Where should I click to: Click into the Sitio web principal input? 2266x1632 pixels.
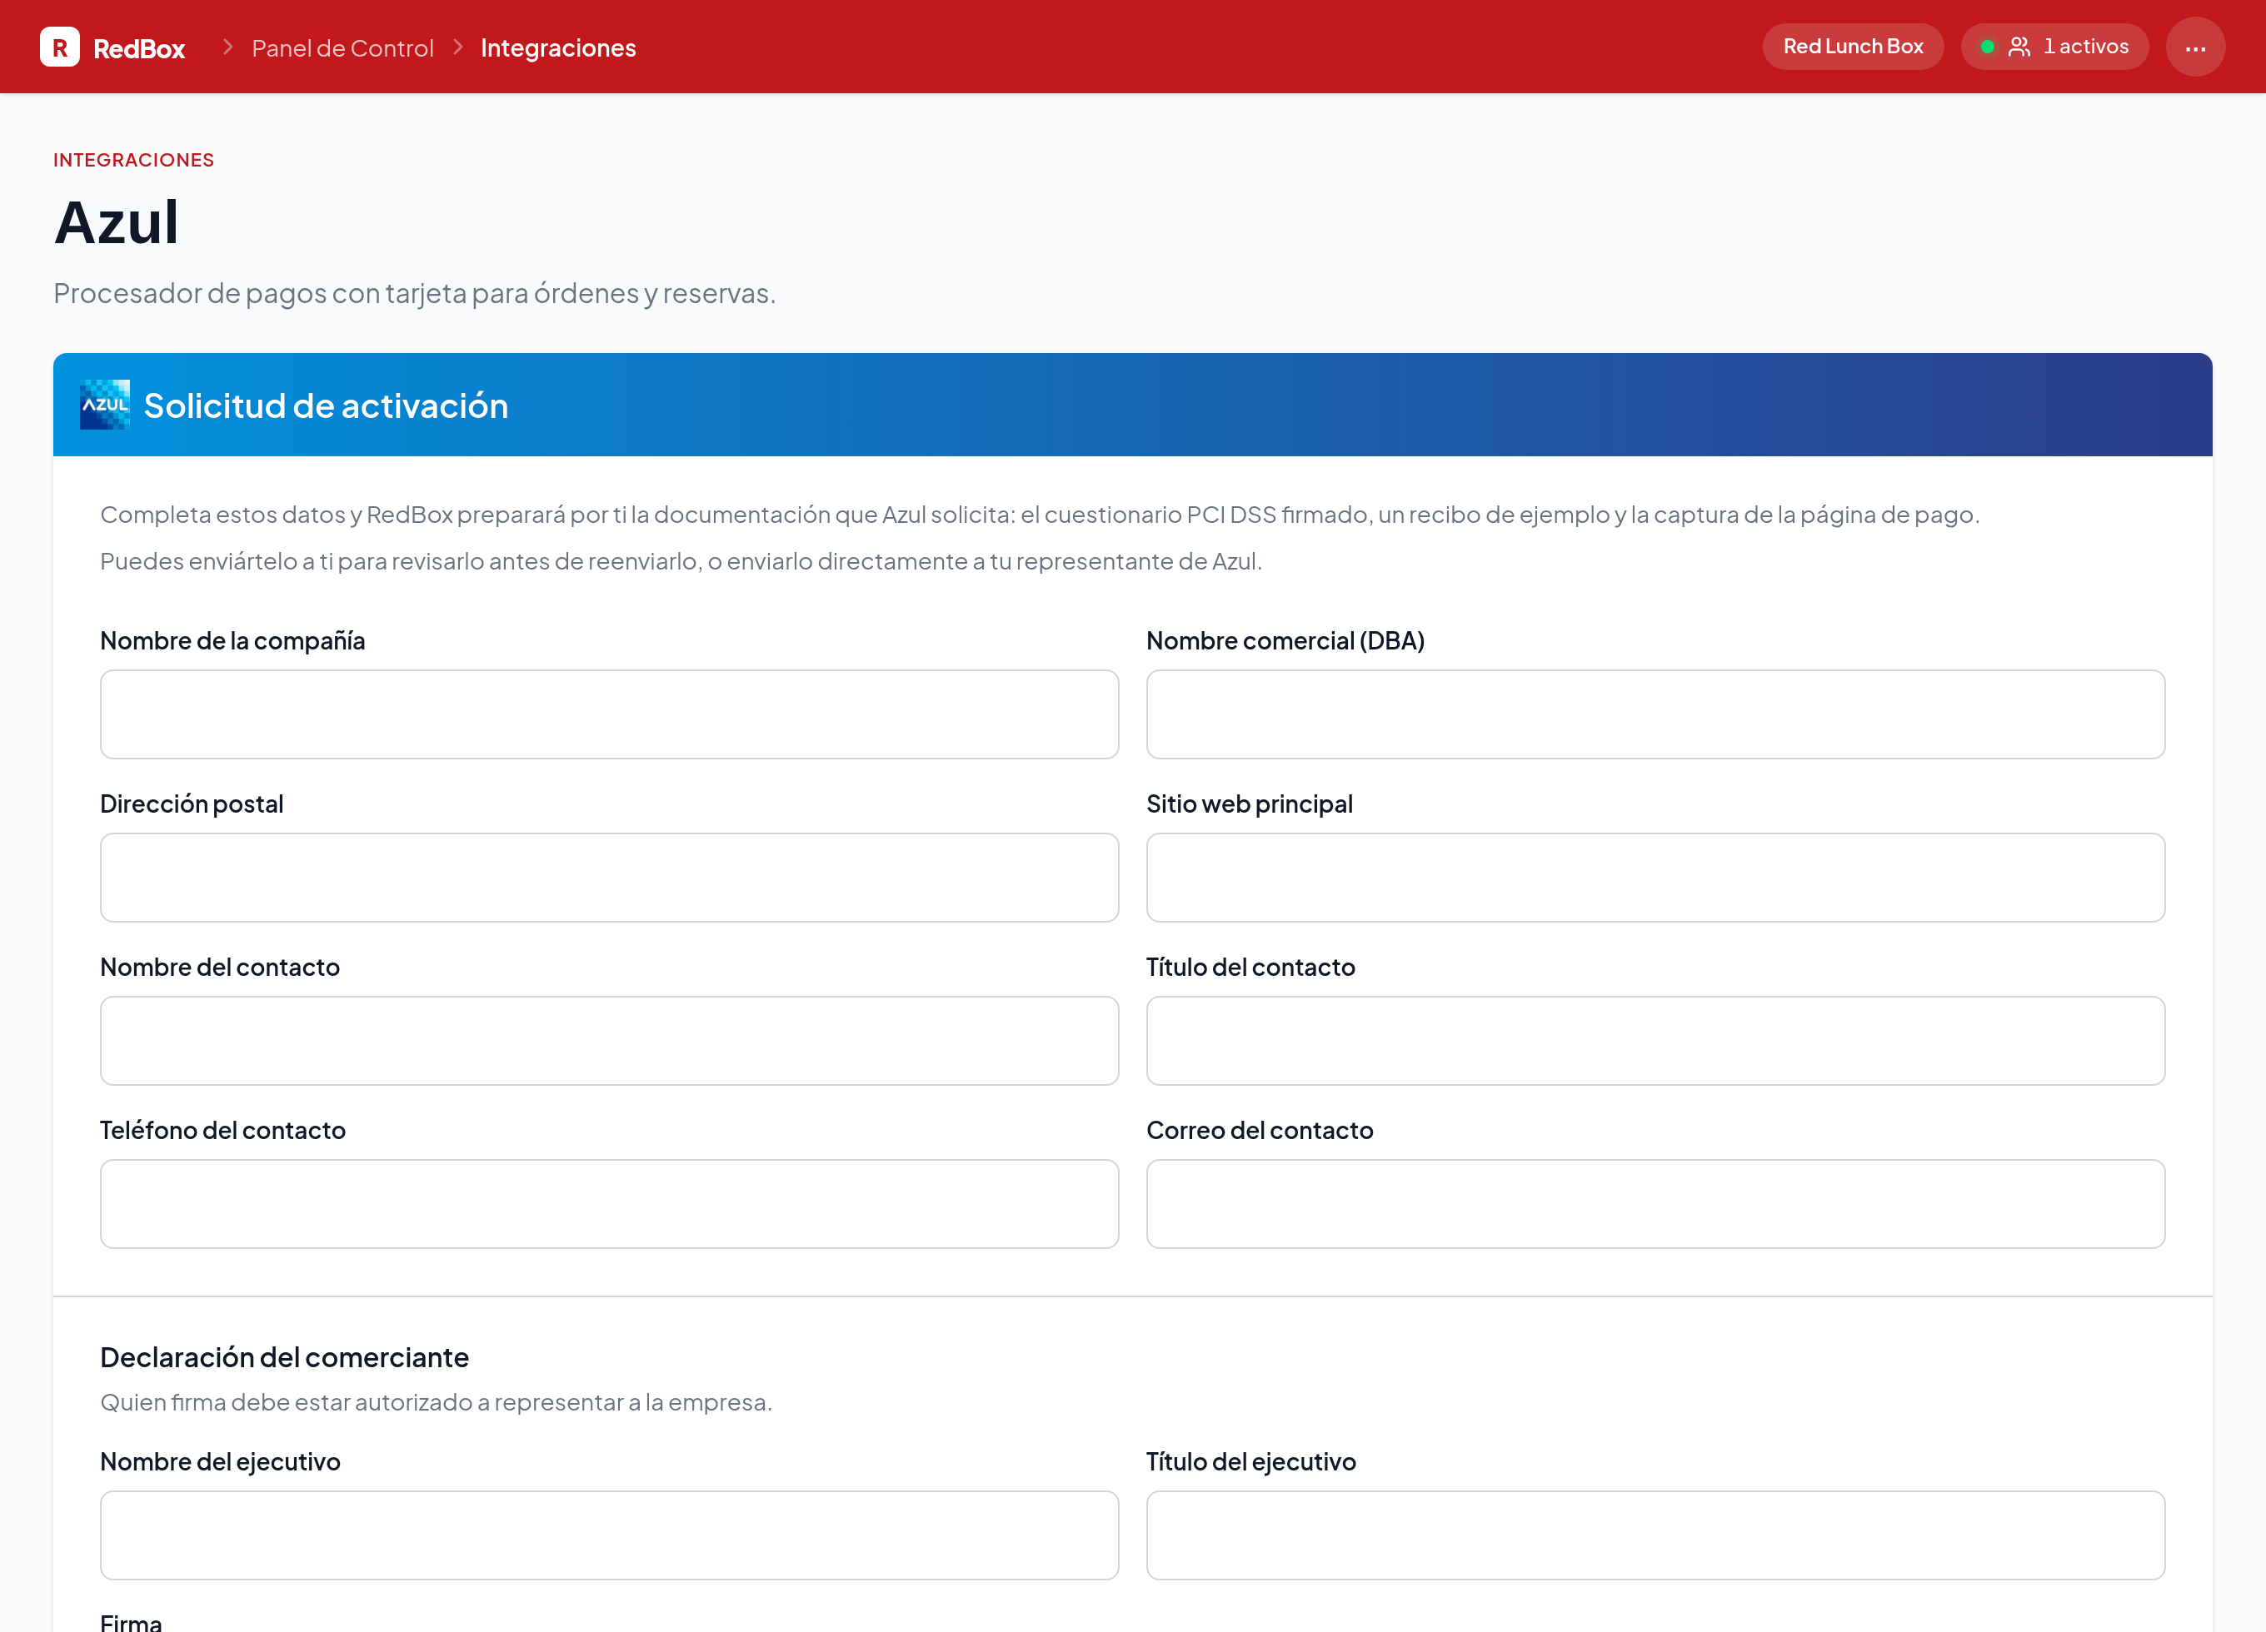pyautogui.click(x=1655, y=878)
